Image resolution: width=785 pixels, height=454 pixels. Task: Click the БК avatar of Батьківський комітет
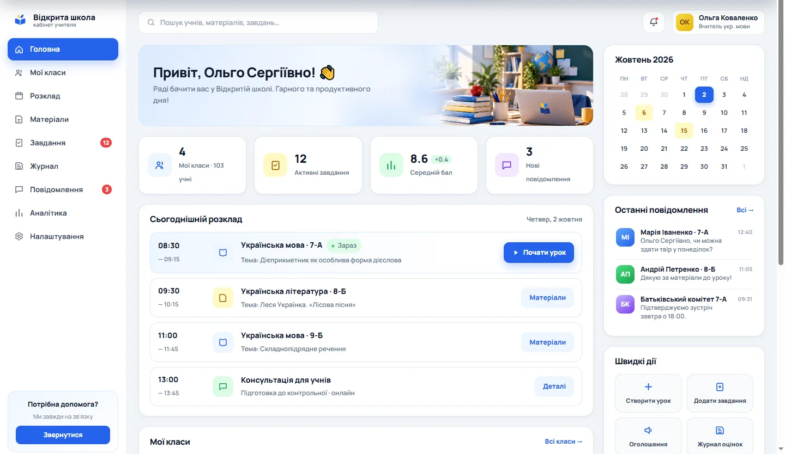coord(625,304)
